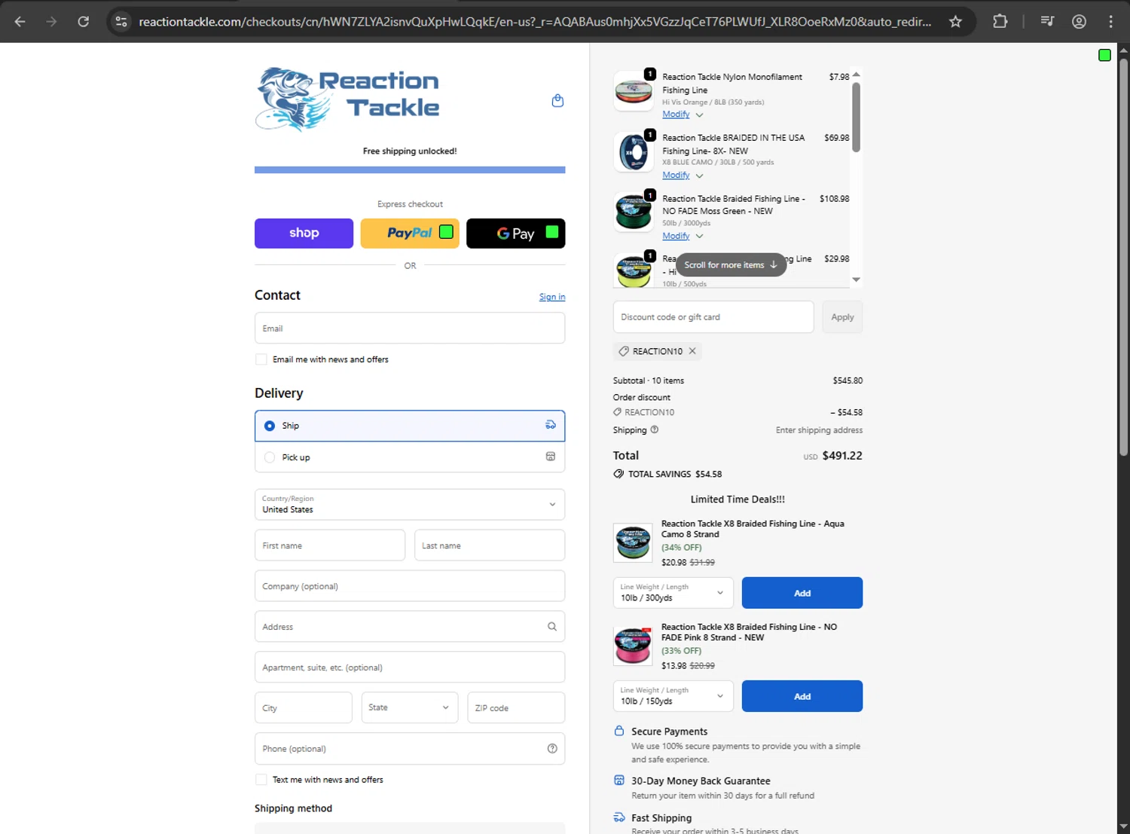Expand Modify for Nylon Monofilament line
Image resolution: width=1130 pixels, height=834 pixels.
[x=683, y=115]
